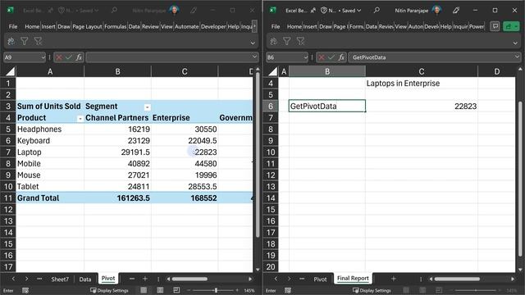Open the Developer tab in left window

point(213,26)
